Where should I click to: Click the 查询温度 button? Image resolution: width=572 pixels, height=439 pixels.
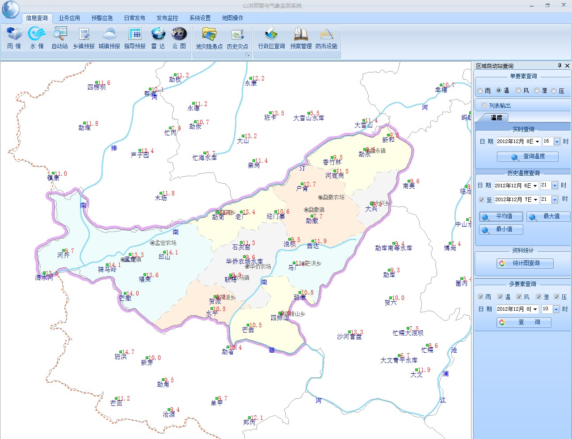click(527, 156)
